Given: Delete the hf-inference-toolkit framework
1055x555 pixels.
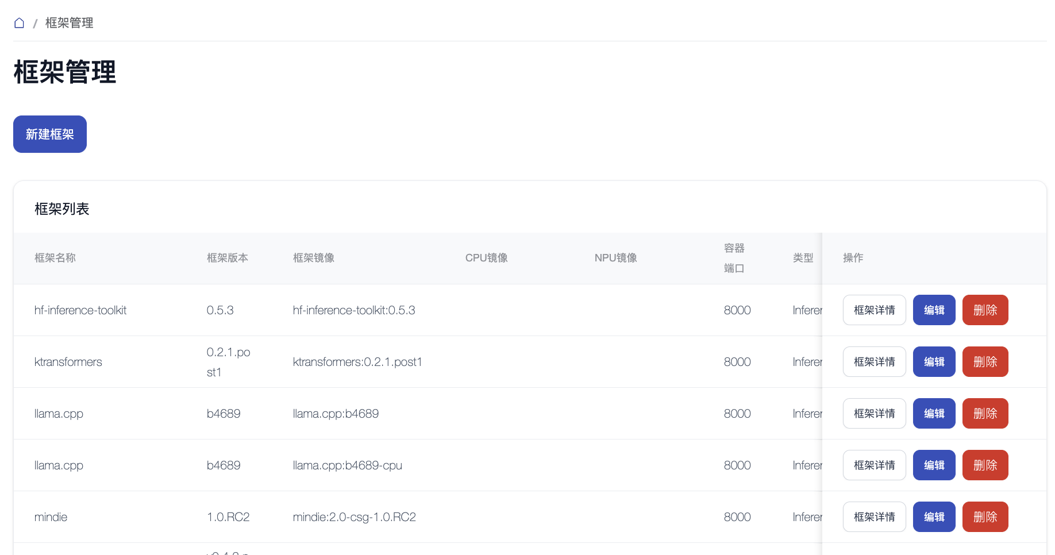Looking at the screenshot, I should click(985, 310).
